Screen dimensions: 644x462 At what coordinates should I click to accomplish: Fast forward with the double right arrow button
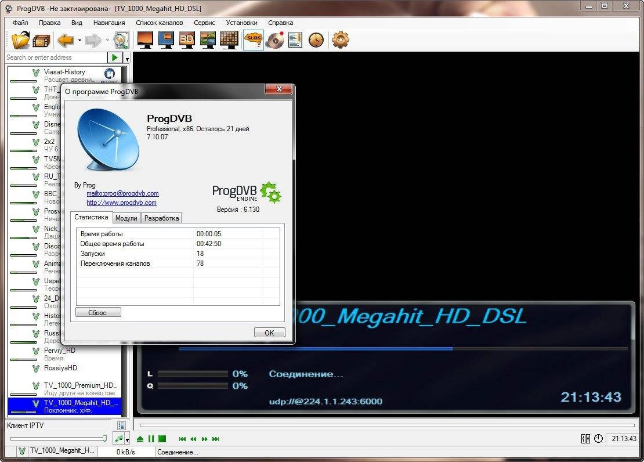pyautogui.click(x=205, y=439)
